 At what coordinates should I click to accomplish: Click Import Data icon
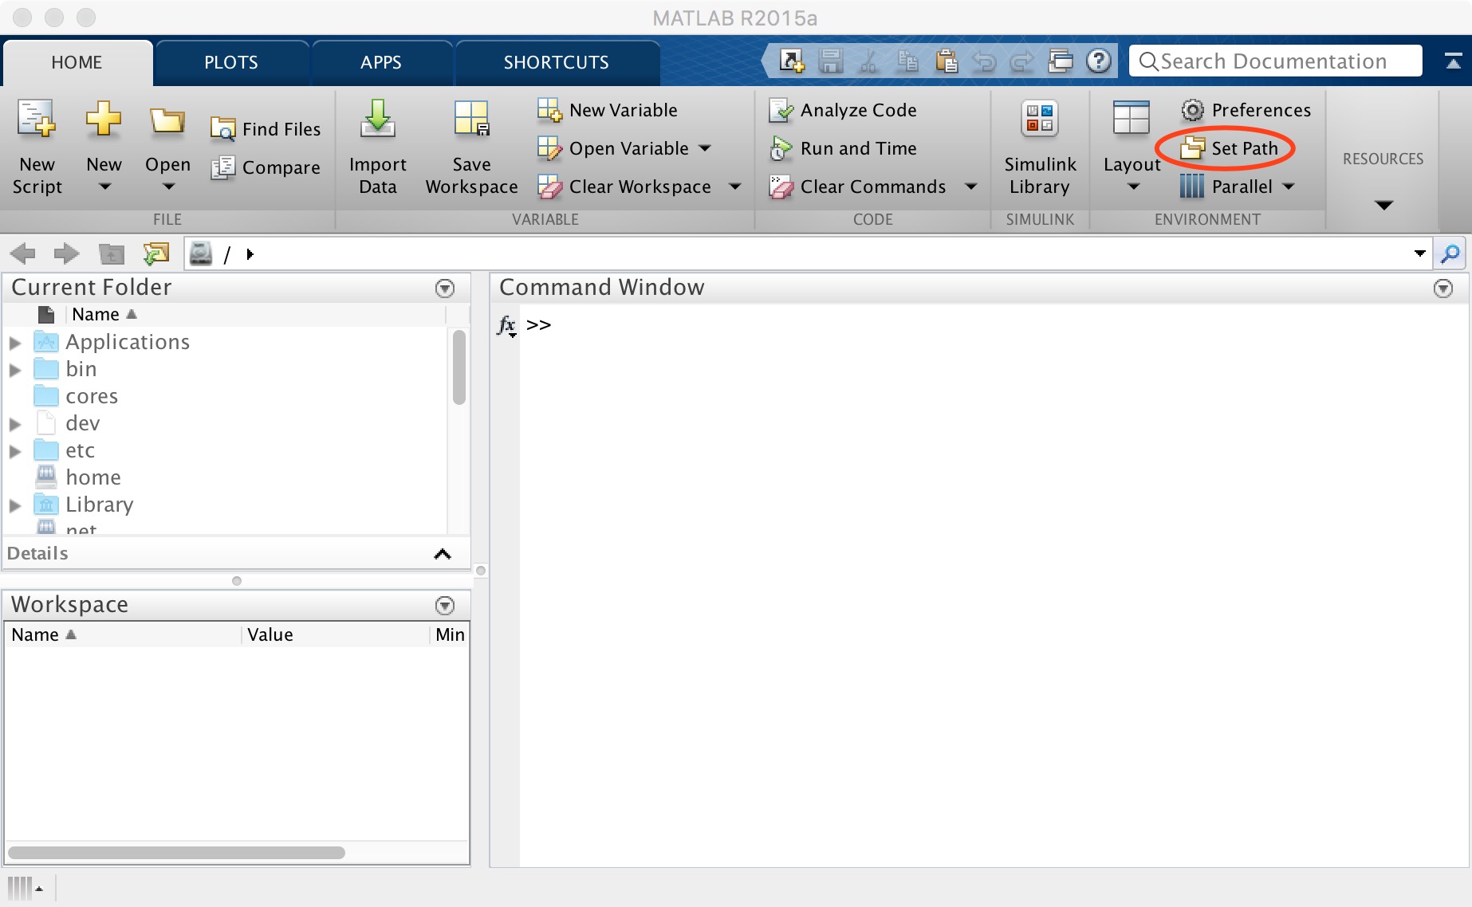378,120
